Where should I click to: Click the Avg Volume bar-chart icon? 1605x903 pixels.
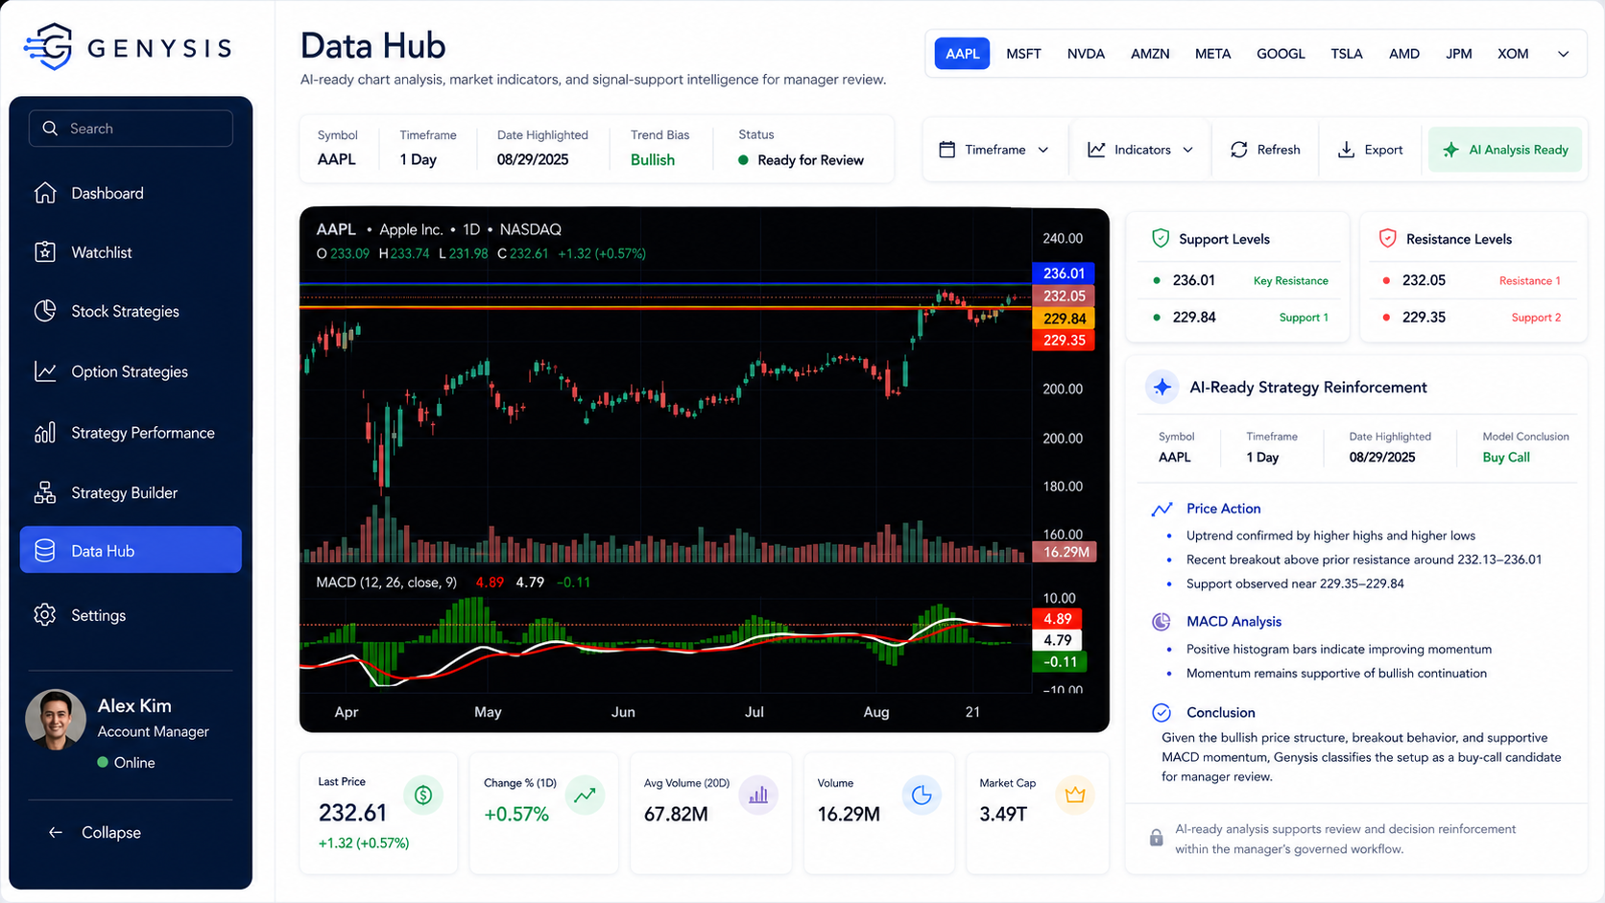(x=758, y=795)
